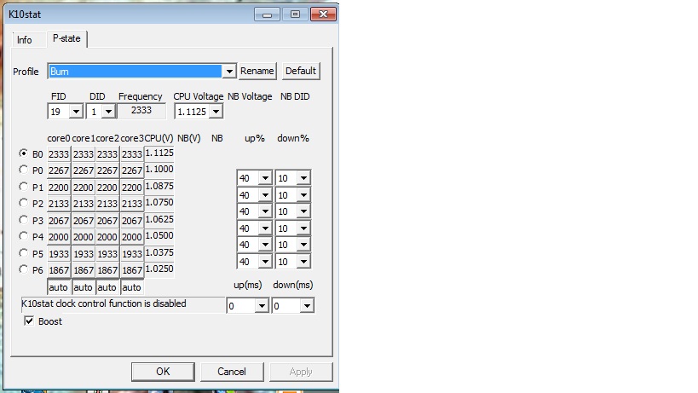Click the P0 core1 cell showing 2267
Screen dimensions: 698x393
[84, 170]
